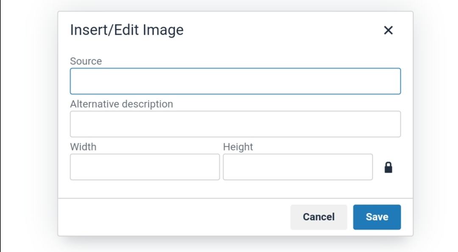Place cursor in the empty Source box
Viewport: 458px width, 252px height.
point(235,81)
